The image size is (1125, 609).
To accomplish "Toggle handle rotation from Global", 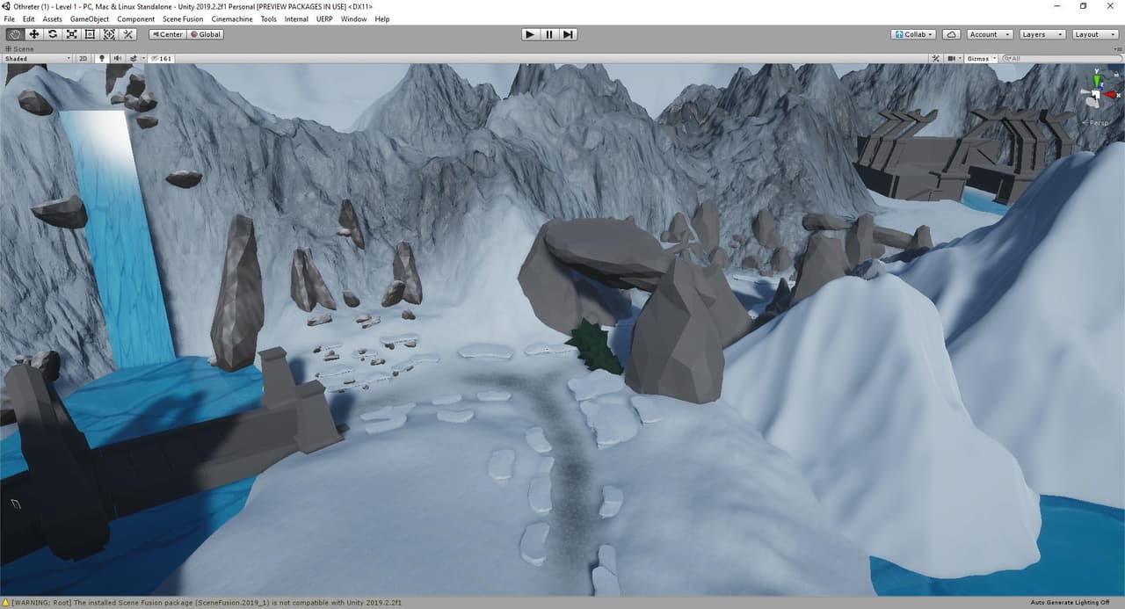I will (x=206, y=34).
